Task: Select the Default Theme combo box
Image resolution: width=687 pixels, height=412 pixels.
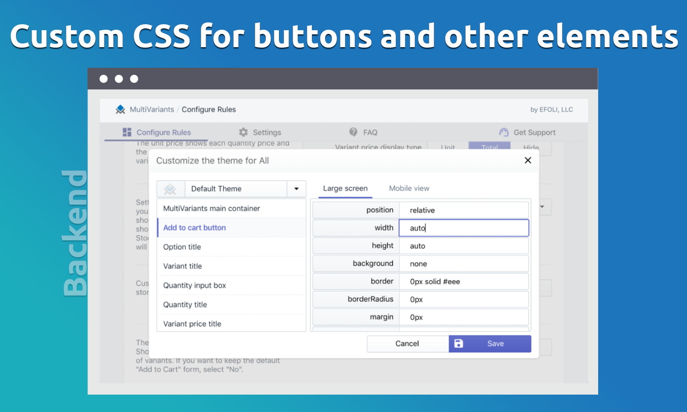Action: 231,189
